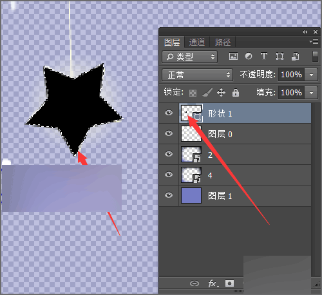Lock image pixels brush icon
The width and height of the screenshot is (322, 295).
pos(207,93)
